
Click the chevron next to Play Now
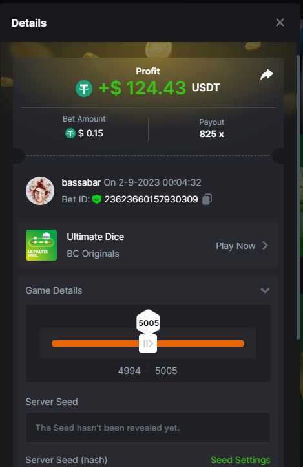point(265,246)
